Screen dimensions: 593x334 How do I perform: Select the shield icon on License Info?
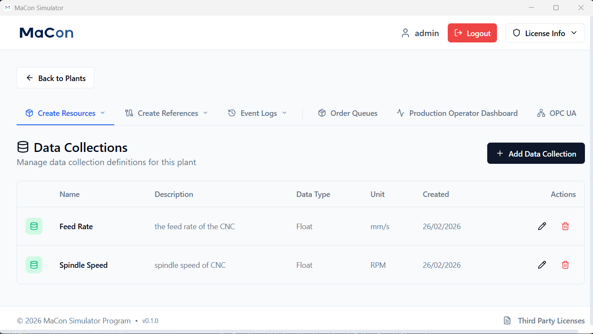[x=517, y=33]
